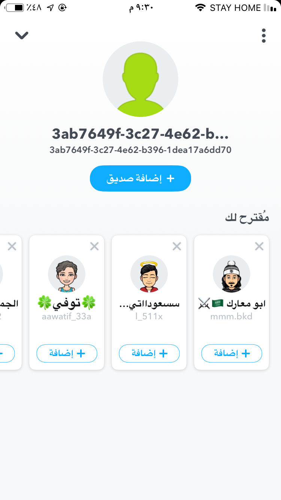Tap the مُقترح لك section heading
The image size is (281, 500).
click(x=247, y=217)
